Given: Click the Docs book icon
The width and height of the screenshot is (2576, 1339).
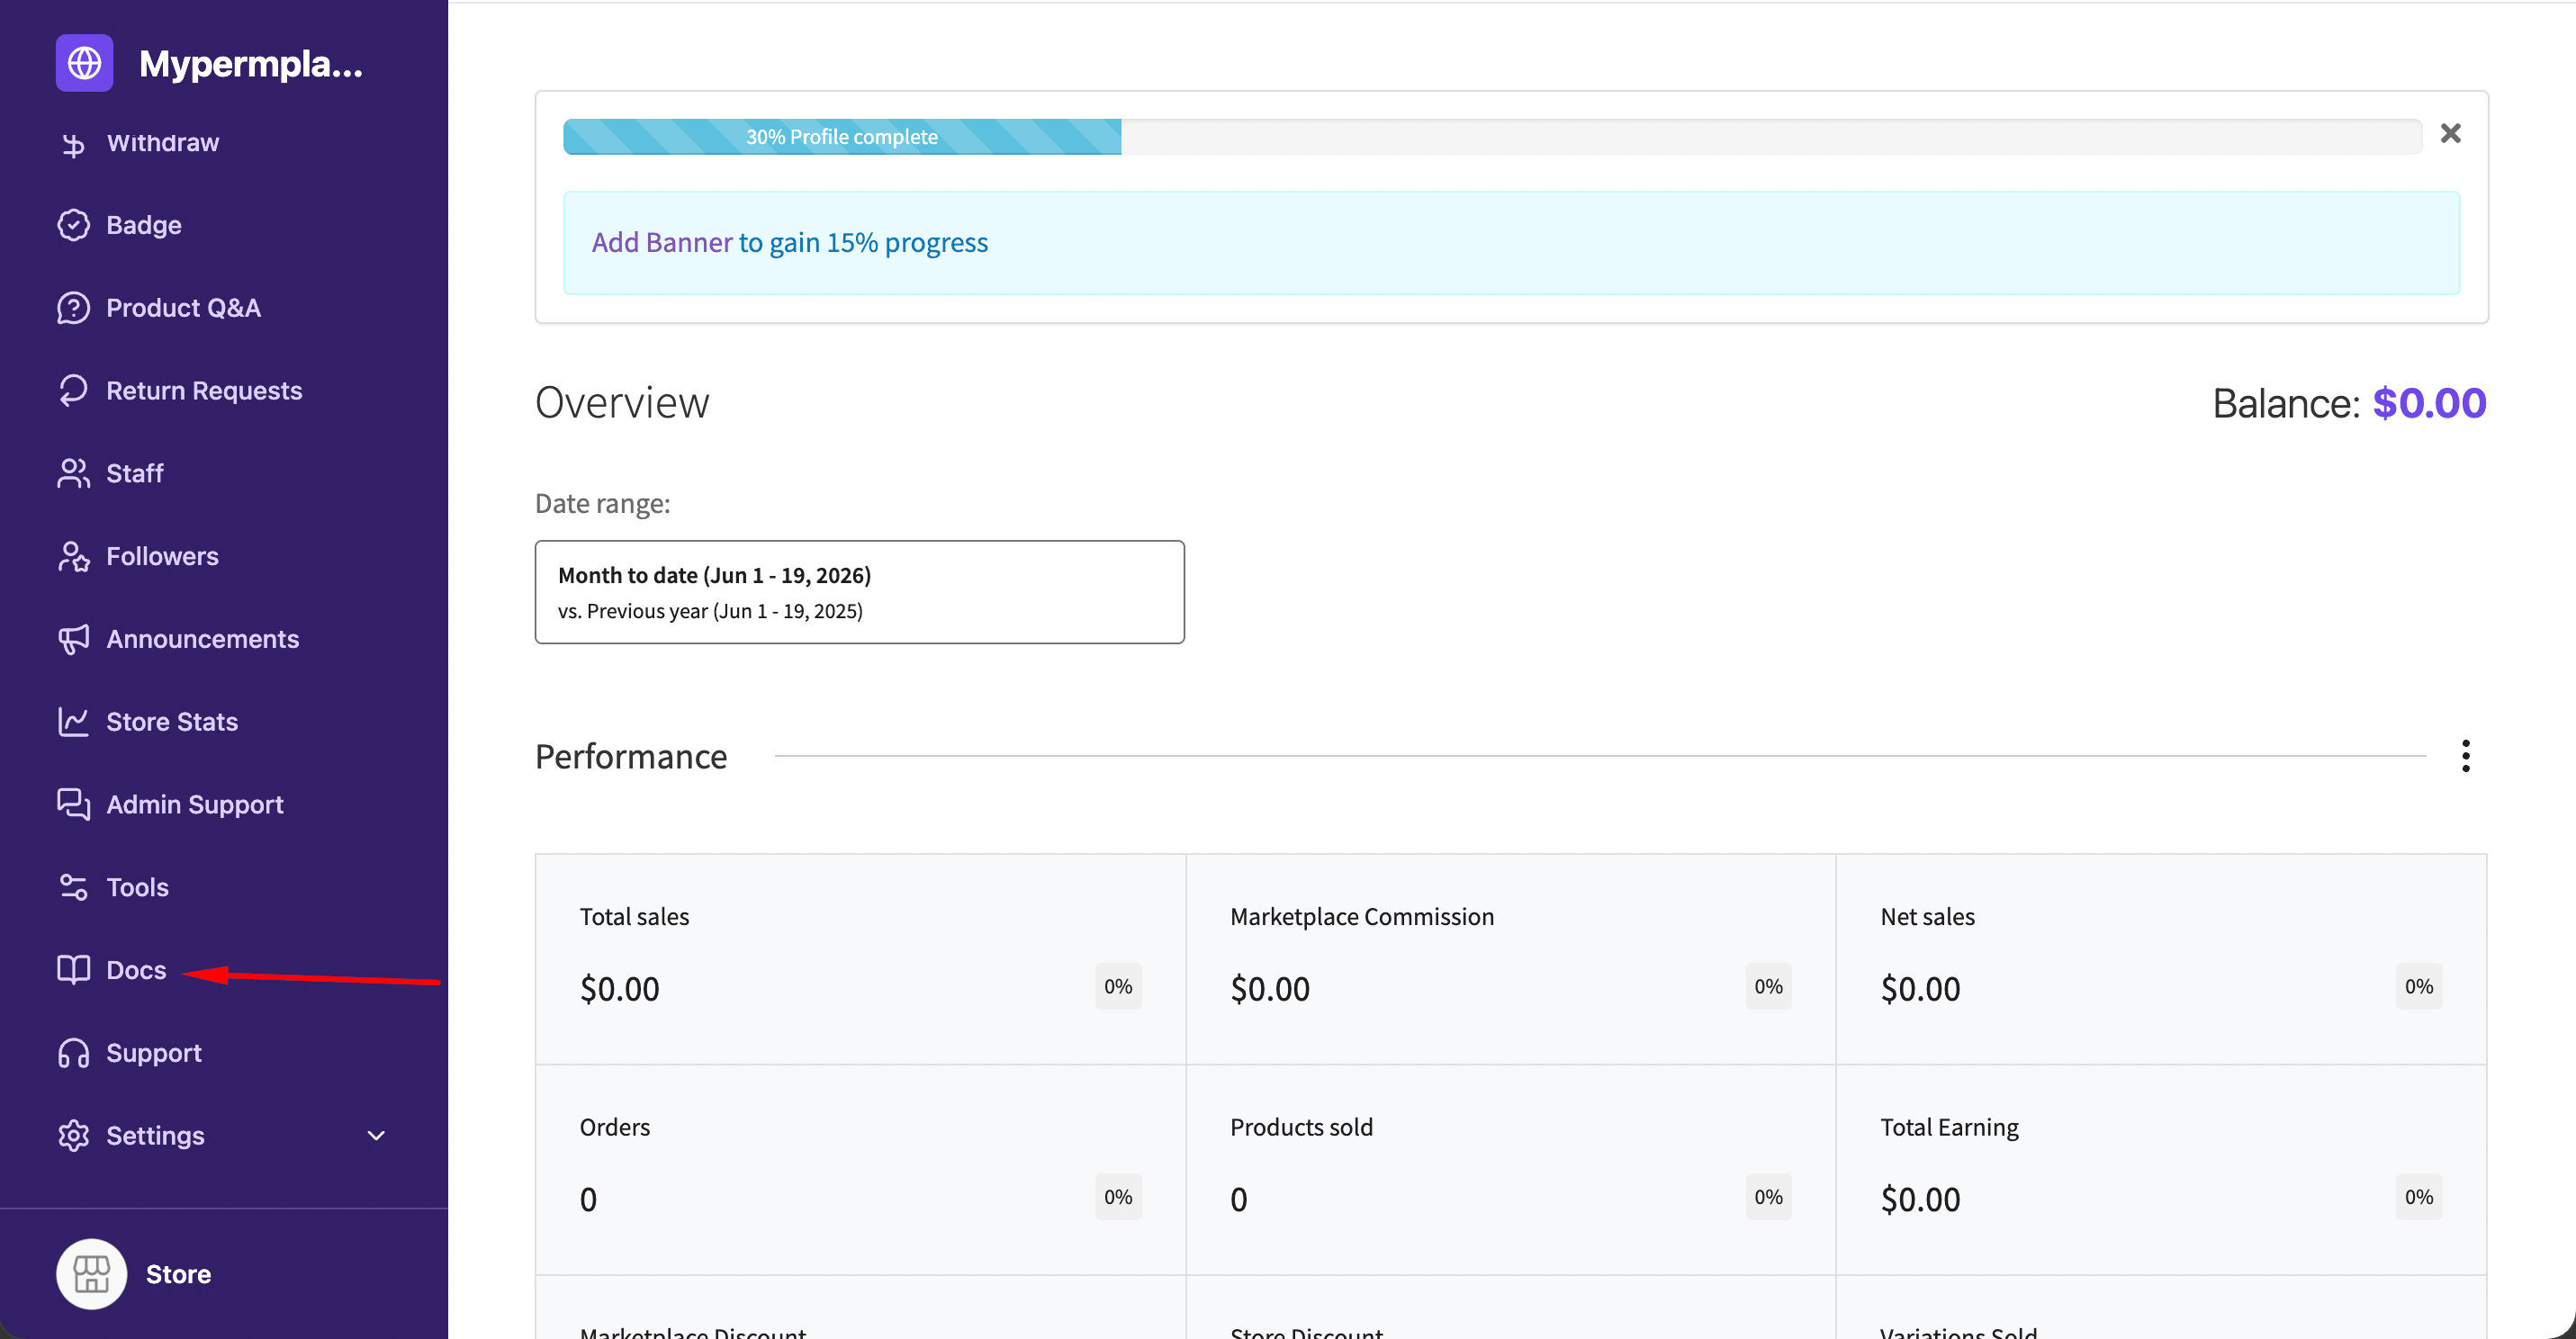Looking at the screenshot, I should click(73, 970).
